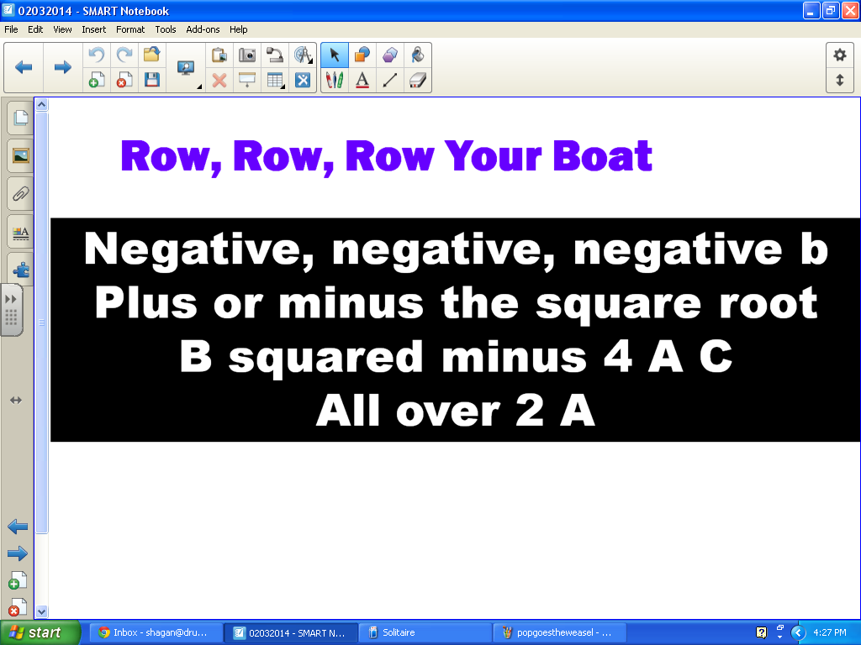861x645 pixels.
Task: Move sidebar to other side with double arrow
Action: (16, 401)
